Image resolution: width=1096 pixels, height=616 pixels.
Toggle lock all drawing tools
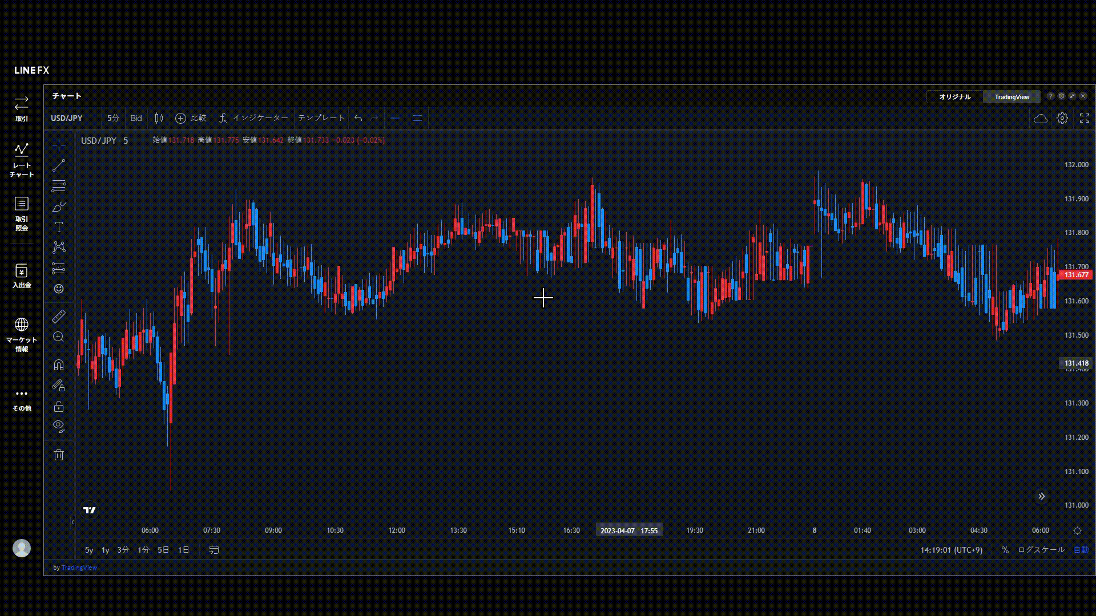pyautogui.click(x=59, y=406)
